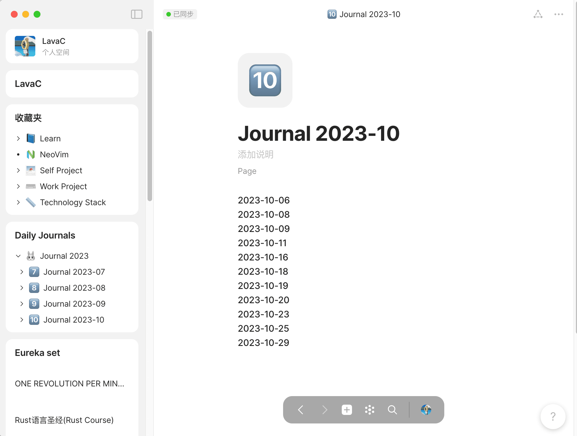Click the navigation back arrow icon
The image size is (577, 436).
pos(301,409)
